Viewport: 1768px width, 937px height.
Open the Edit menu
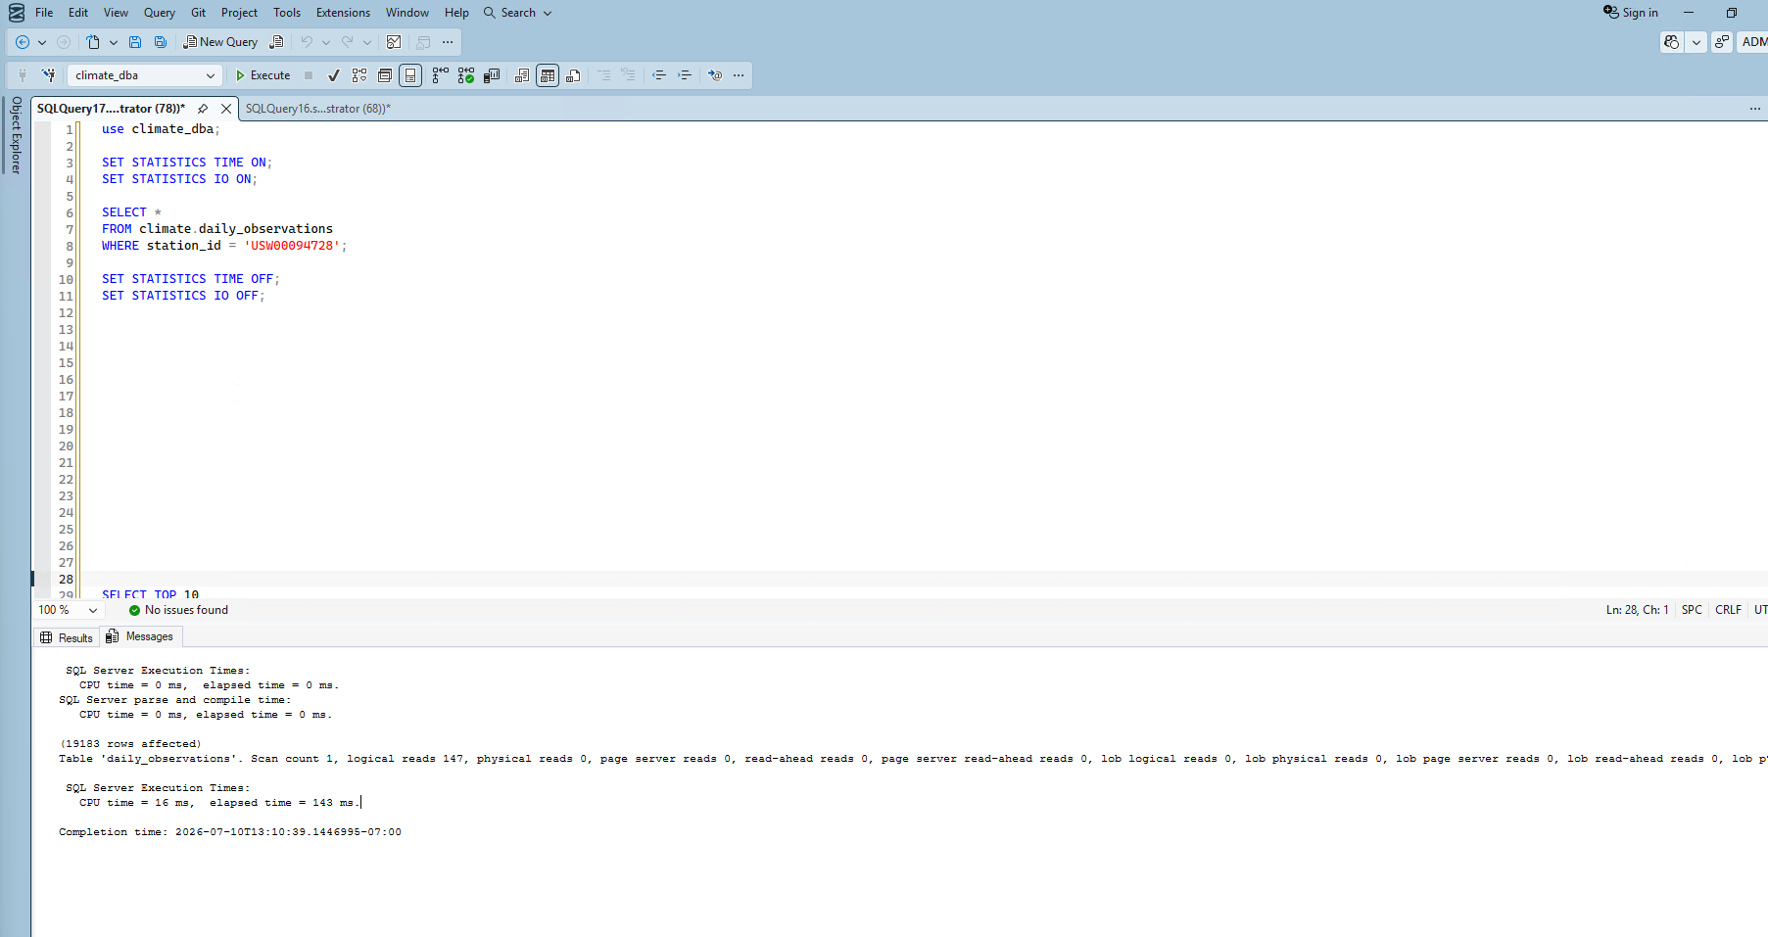coord(78,13)
